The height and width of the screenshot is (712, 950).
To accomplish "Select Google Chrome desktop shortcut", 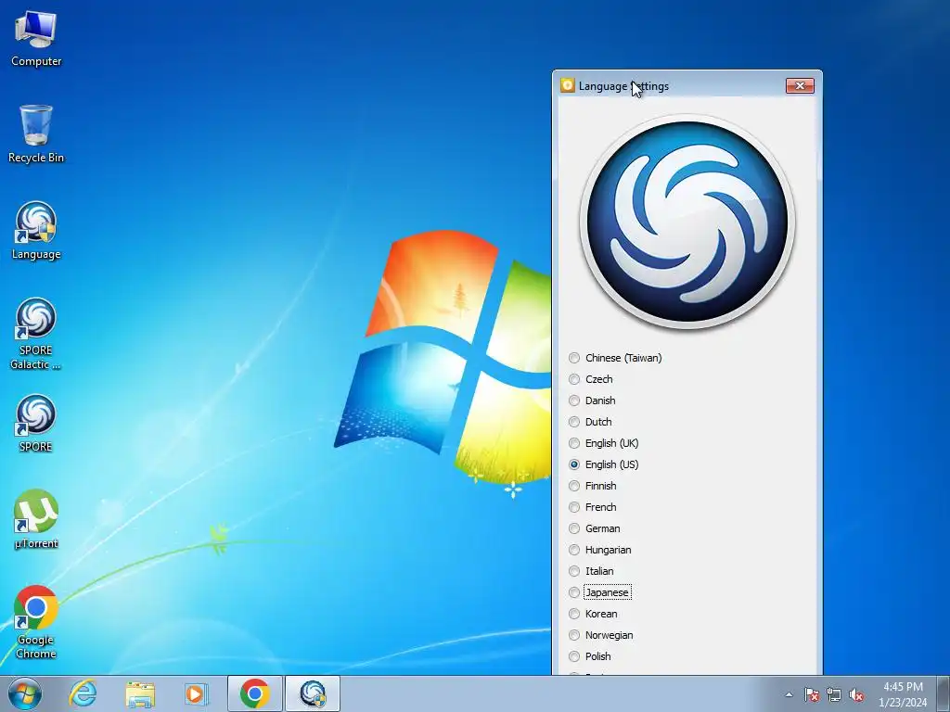I will pos(36,622).
